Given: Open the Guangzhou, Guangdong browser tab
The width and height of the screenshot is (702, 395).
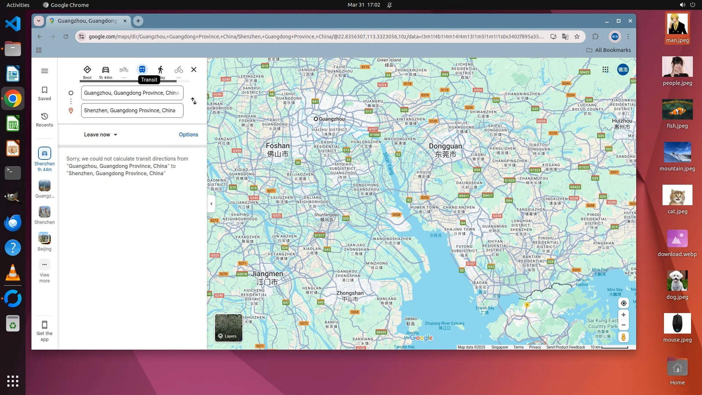Looking at the screenshot, I should [x=87, y=21].
